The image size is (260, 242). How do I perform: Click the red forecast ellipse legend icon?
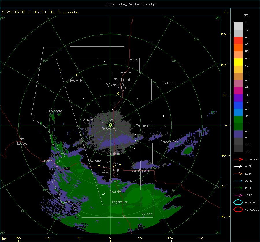tap(238, 209)
